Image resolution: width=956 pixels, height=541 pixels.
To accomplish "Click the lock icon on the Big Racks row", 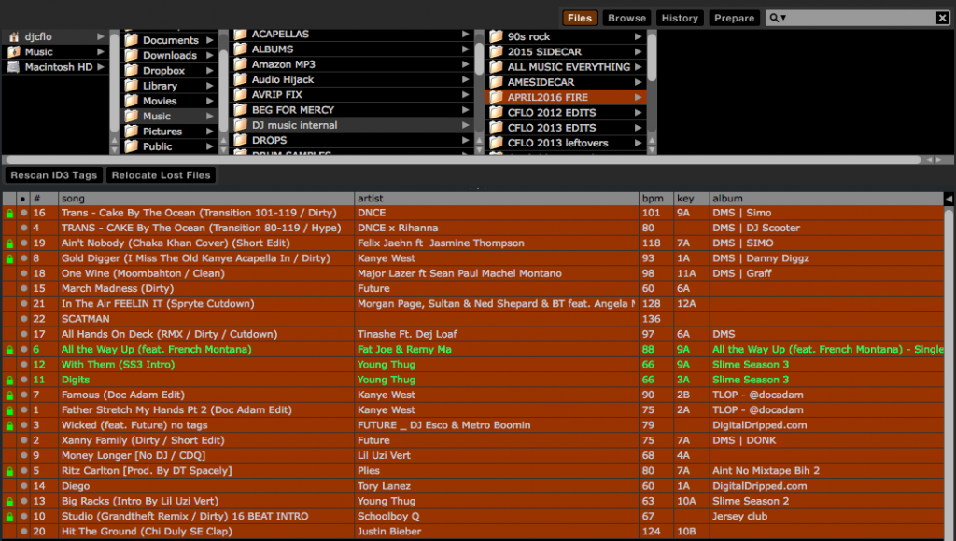I will tap(9, 502).
